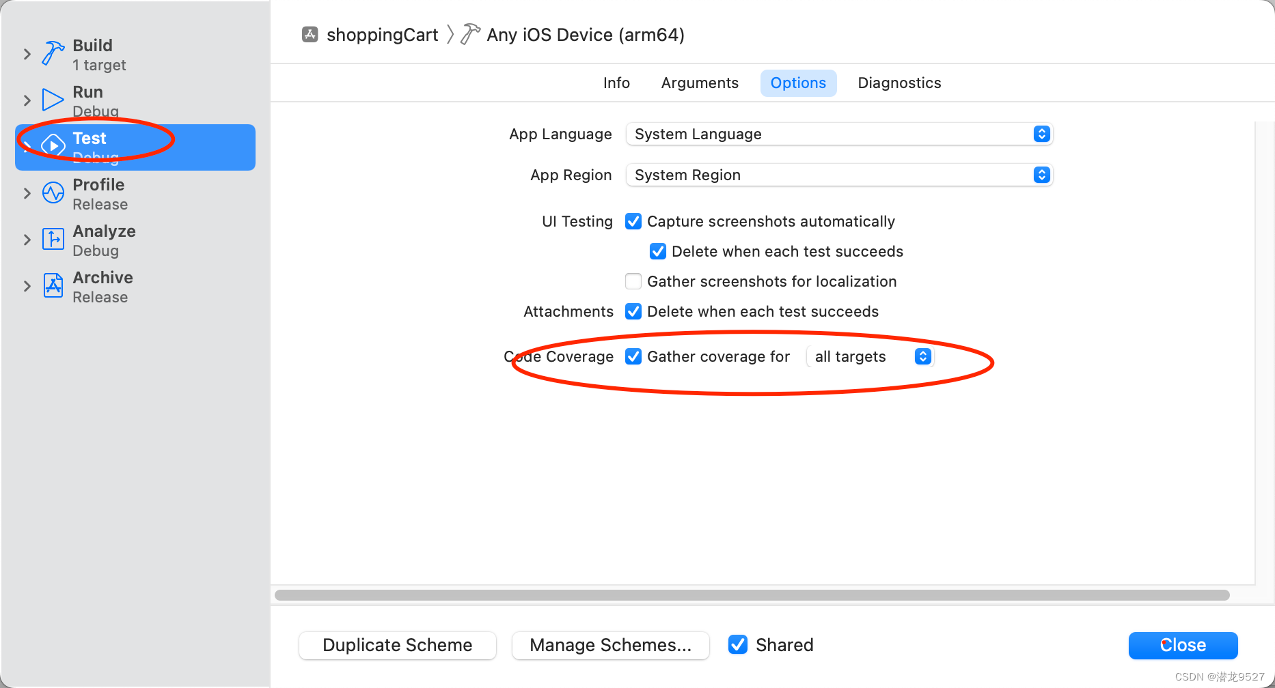Open the App Region dropdown

(x=839, y=175)
